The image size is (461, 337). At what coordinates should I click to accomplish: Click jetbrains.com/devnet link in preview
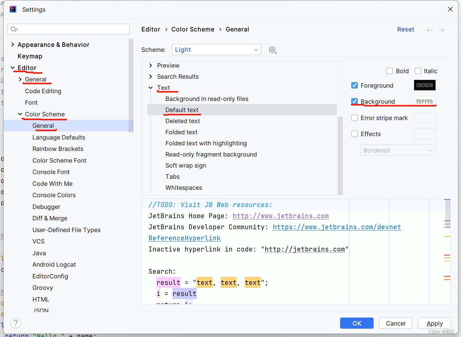[337, 227]
